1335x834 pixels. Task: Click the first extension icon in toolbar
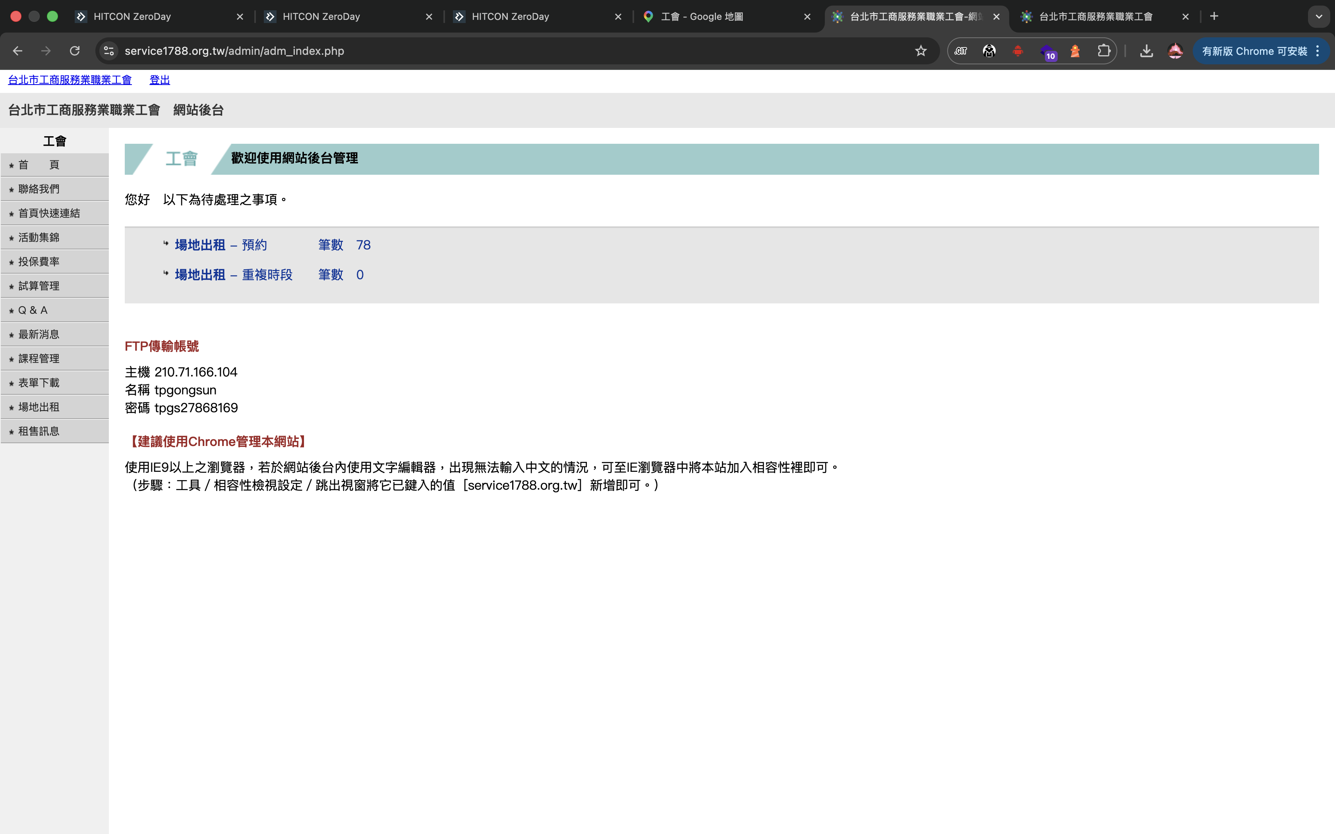click(x=960, y=51)
